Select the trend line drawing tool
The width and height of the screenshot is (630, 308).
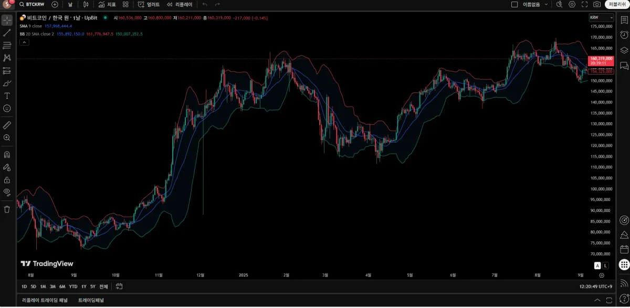[x=7, y=33]
